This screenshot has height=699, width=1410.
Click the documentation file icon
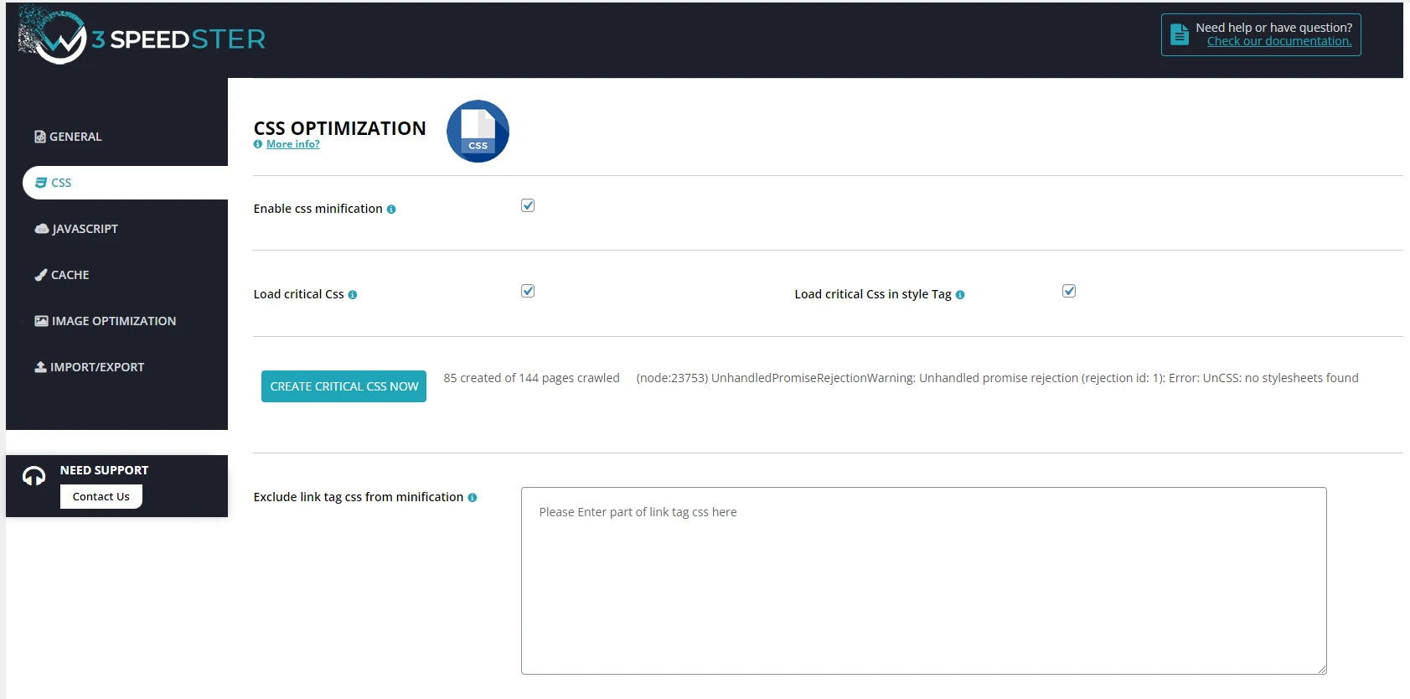point(1180,34)
